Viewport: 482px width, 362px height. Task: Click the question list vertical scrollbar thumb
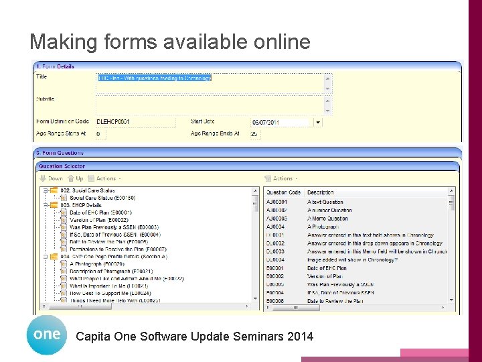(x=451, y=204)
